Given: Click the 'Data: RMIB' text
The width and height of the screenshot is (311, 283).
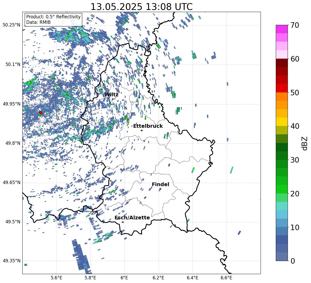Looking at the screenshot, I should tap(38, 22).
